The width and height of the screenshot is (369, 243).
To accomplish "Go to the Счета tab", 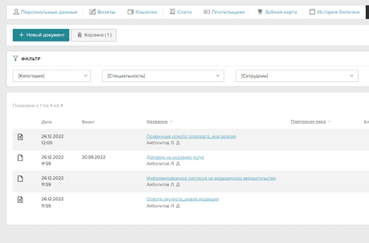I will point(180,12).
